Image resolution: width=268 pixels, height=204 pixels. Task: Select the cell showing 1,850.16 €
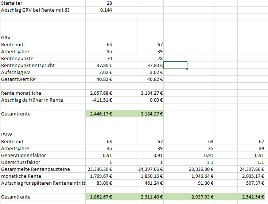point(150,176)
